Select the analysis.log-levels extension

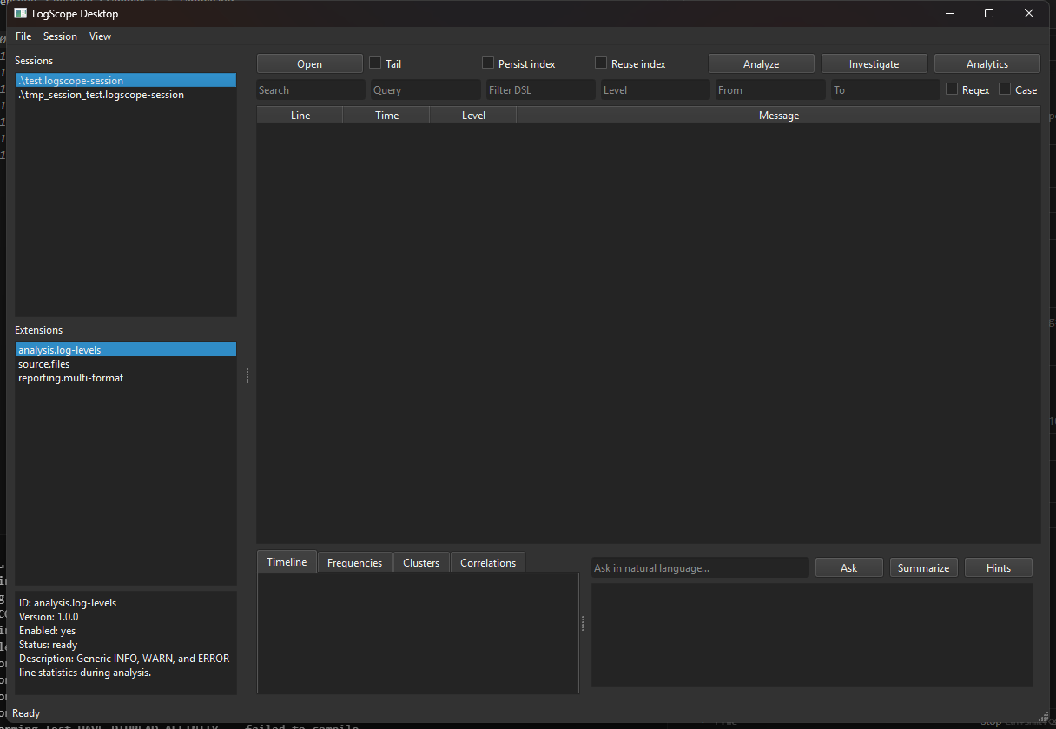point(126,350)
